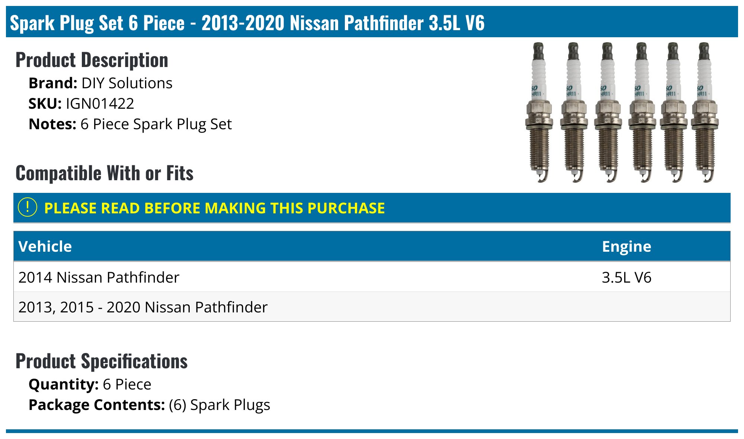Select the fourth spark plug image
The width and height of the screenshot is (744, 439).
(x=642, y=112)
